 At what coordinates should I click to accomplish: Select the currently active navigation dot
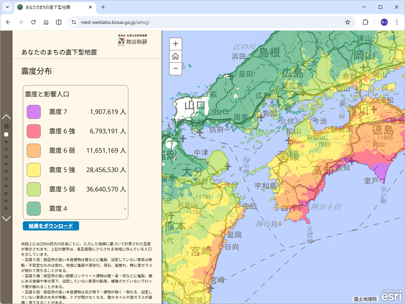pos(6,134)
